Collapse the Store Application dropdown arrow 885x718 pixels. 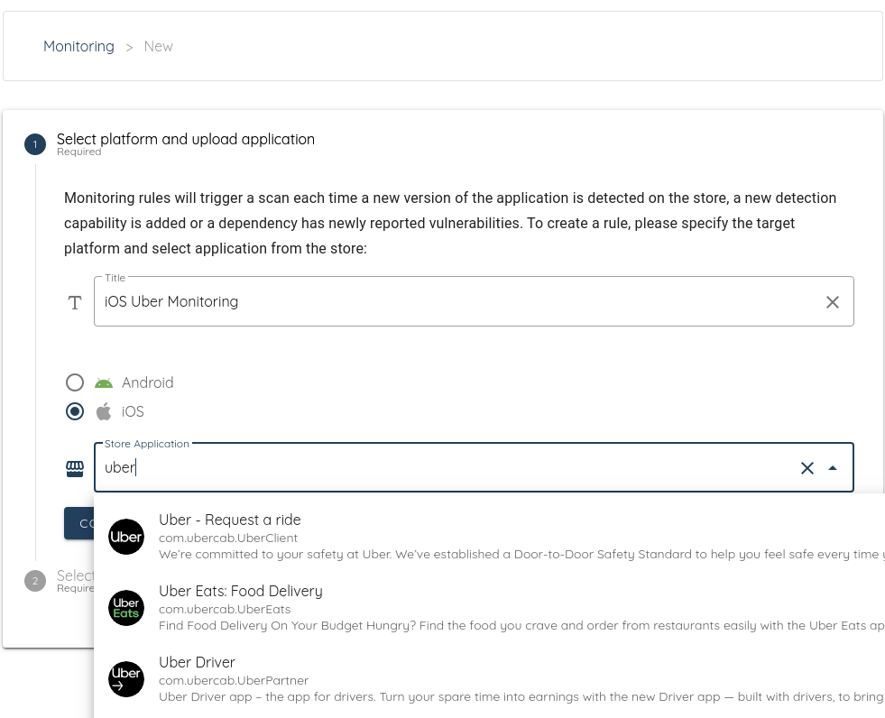(x=833, y=468)
